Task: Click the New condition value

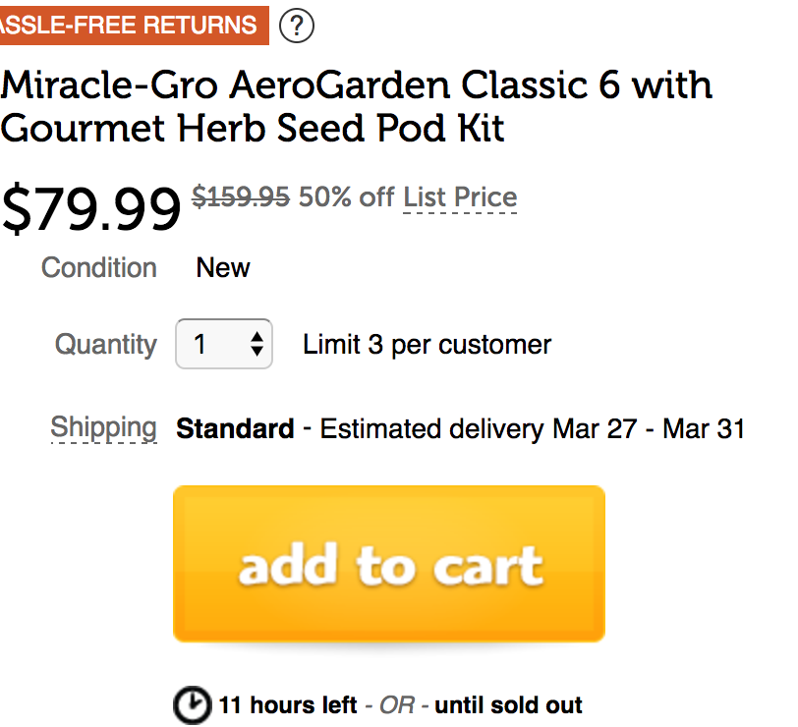Action: 223,267
